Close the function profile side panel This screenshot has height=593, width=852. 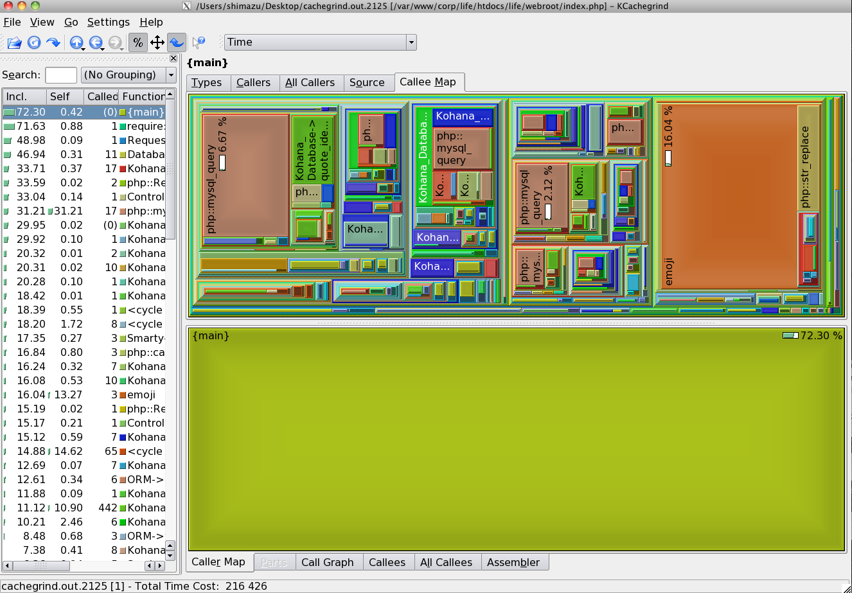173,58
